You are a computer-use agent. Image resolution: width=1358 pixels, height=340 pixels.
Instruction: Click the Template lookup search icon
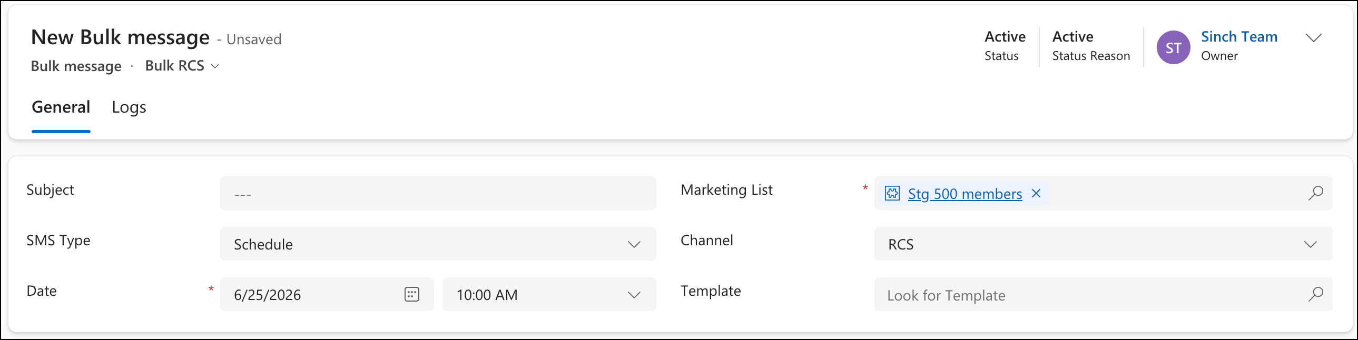[1315, 294]
